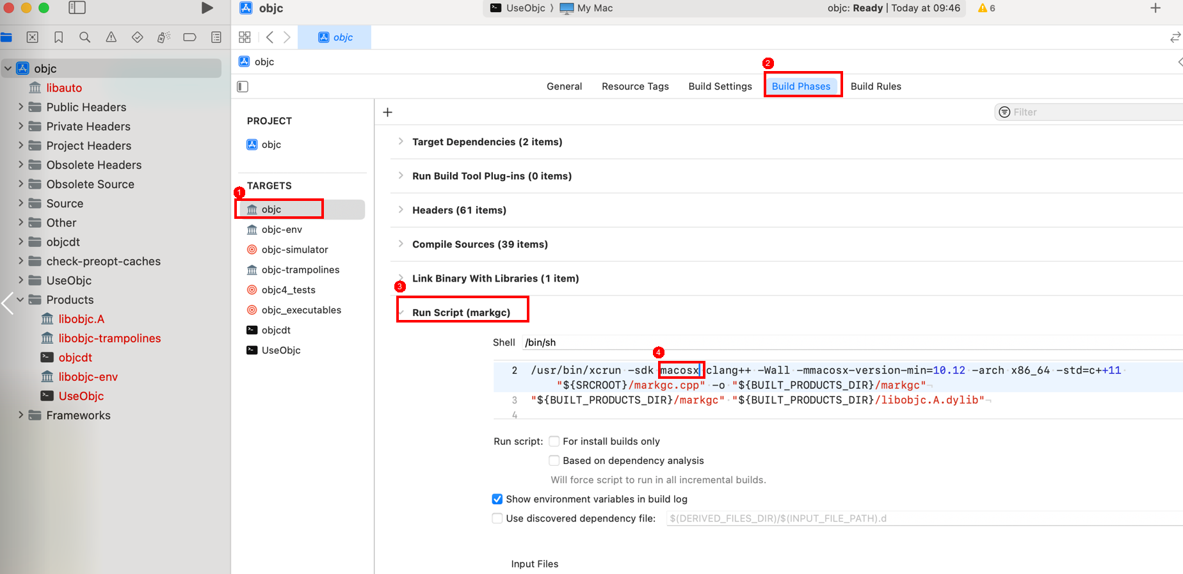This screenshot has height=574, width=1183.
Task: Click the discovered dependency file path field
Action: click(924, 518)
